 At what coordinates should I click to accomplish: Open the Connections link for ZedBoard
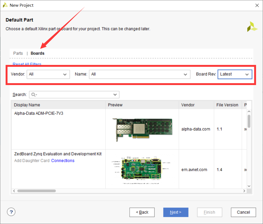[63, 161]
